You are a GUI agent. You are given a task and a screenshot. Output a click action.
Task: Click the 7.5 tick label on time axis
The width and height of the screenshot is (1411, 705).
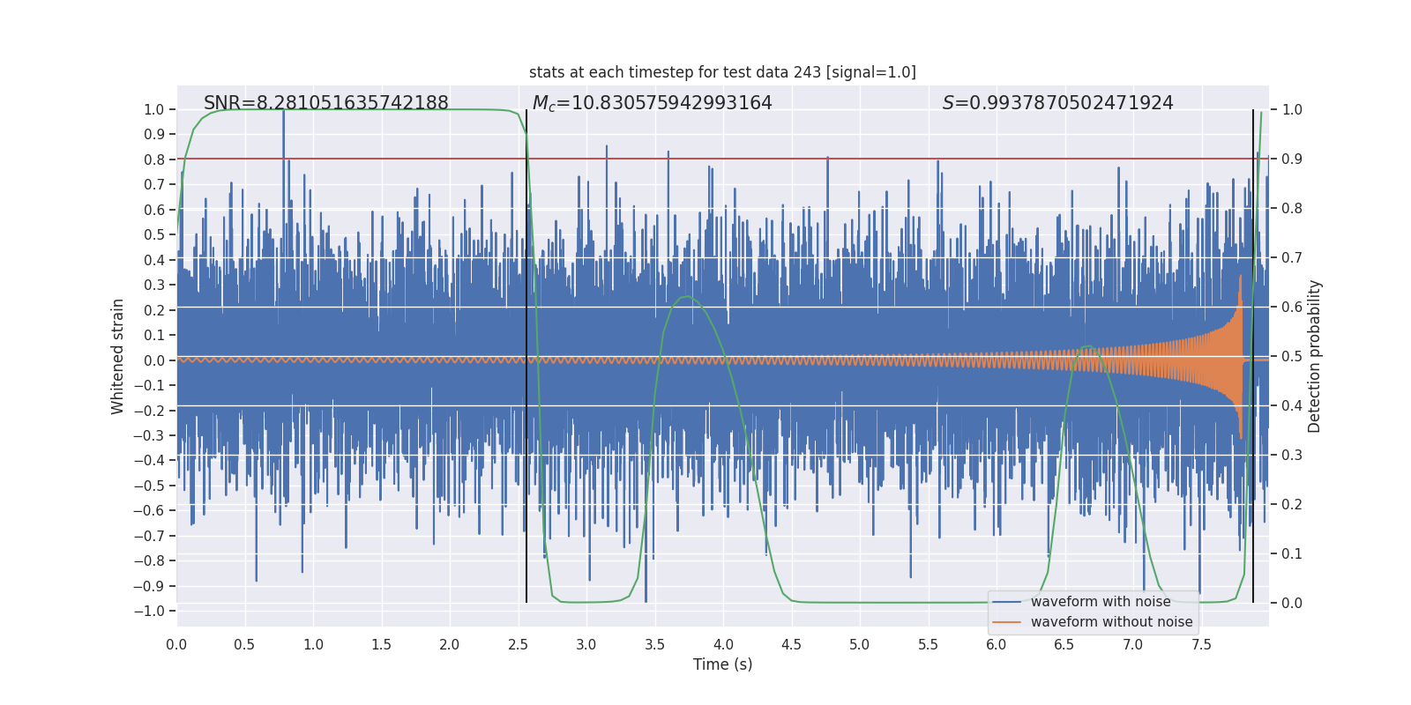[x=1201, y=645]
